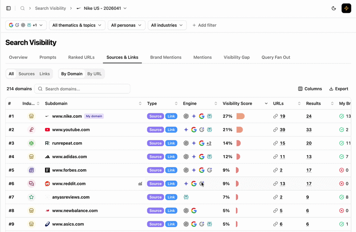The image size is (356, 232).
Task: Open the lightning bolt app button
Action: coord(346,8)
